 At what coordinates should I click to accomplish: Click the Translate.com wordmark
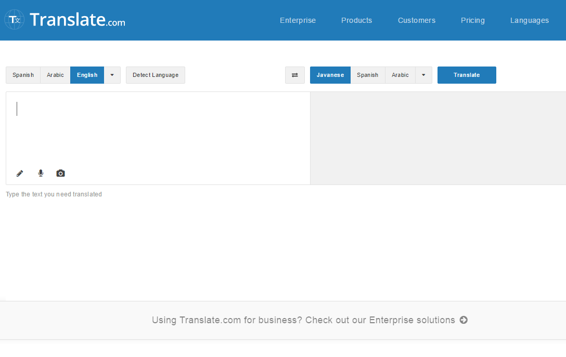[77, 20]
